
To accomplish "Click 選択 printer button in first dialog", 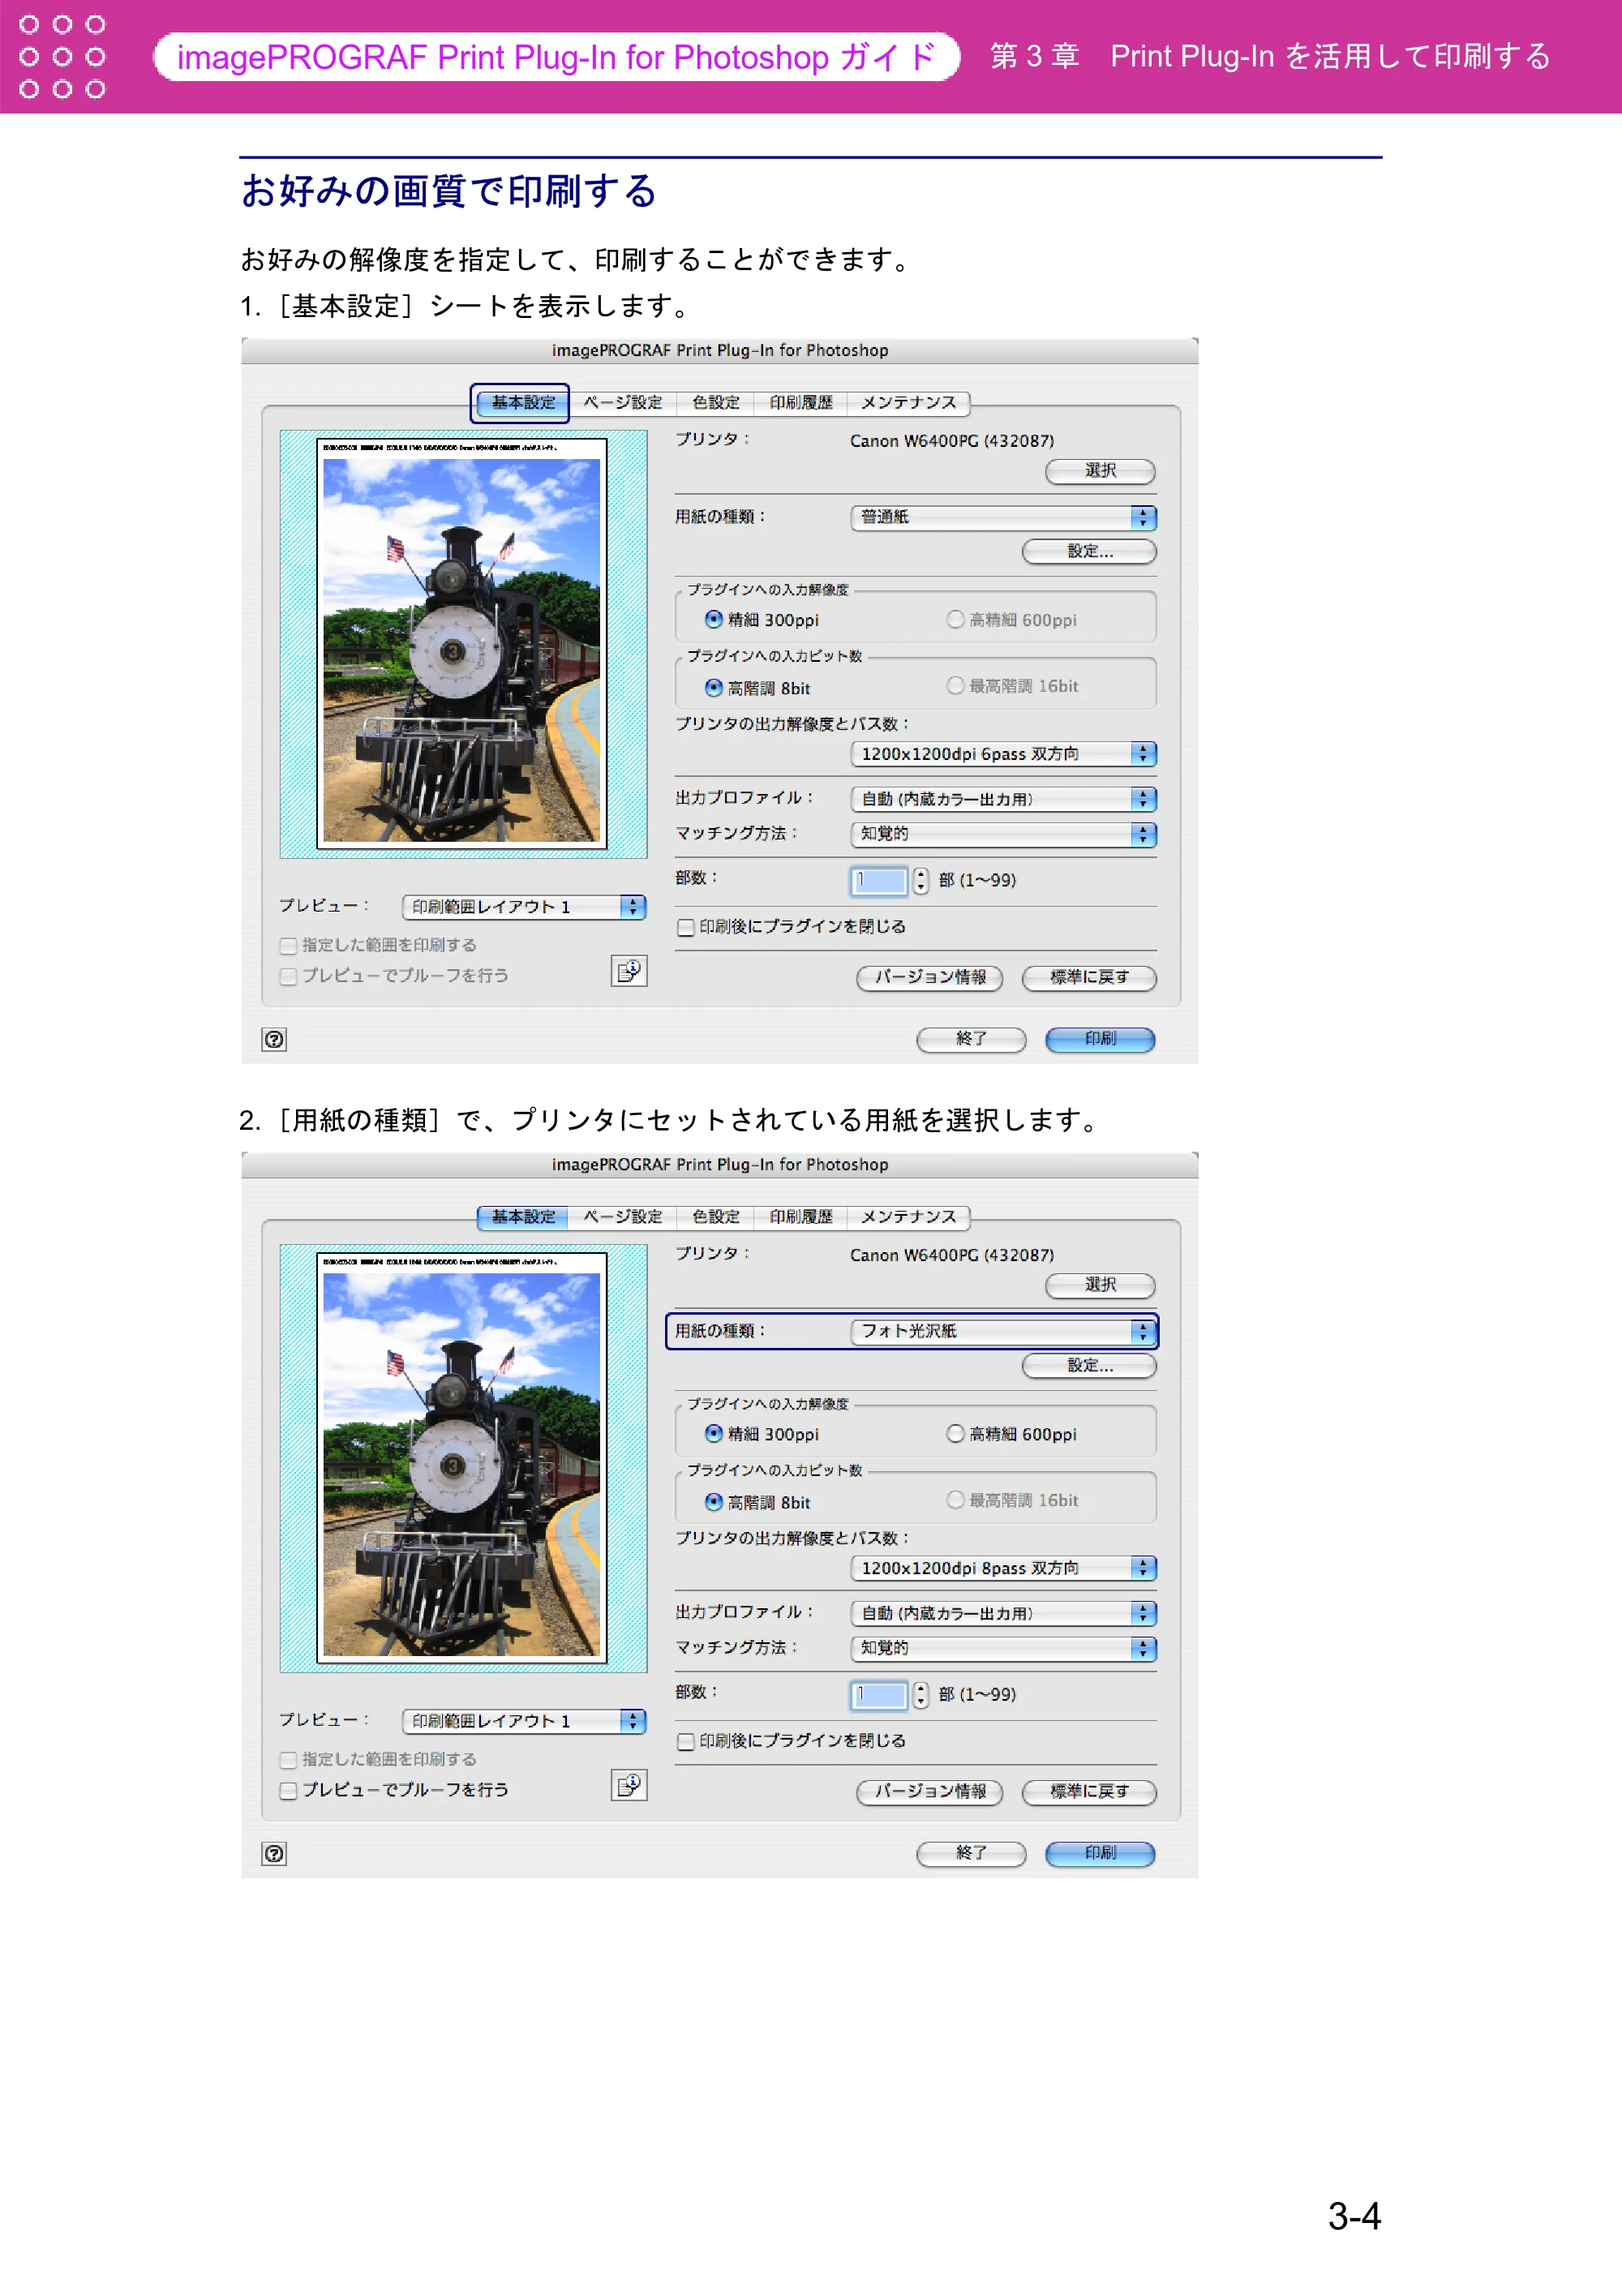I will [1100, 471].
